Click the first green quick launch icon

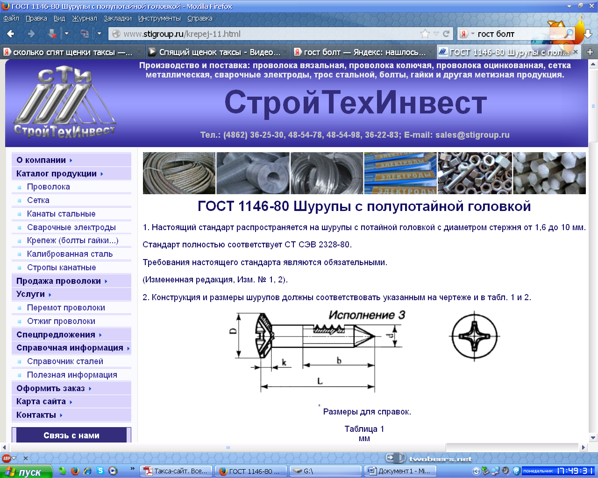tap(62, 471)
